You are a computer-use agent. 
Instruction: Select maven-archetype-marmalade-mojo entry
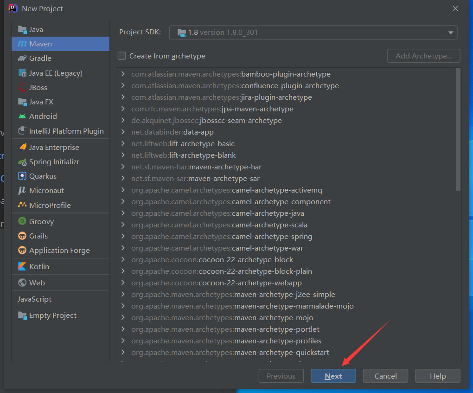point(242,306)
